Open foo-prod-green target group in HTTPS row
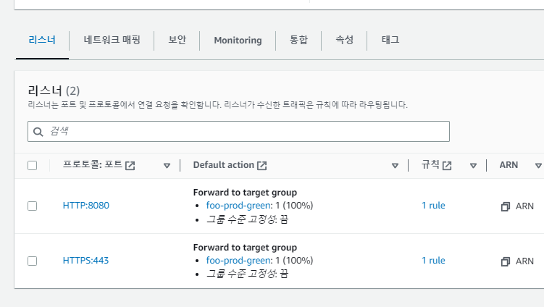Screen dimensions: 544x307 point(238,261)
